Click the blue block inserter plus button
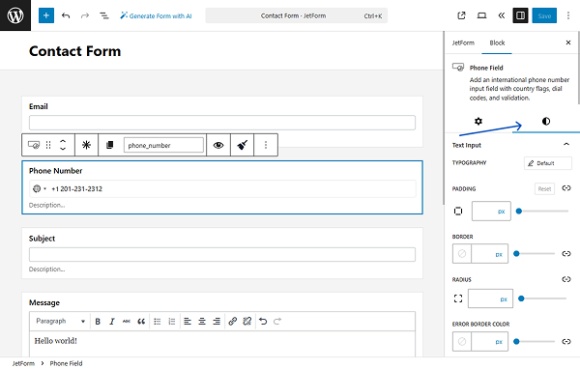This screenshot has height=369, width=580. [46, 15]
